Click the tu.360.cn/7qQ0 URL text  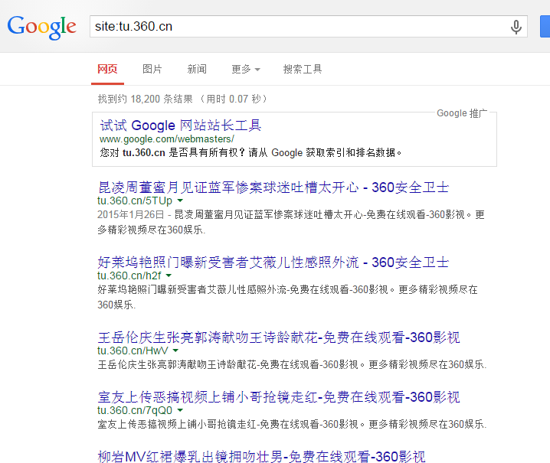(135, 410)
